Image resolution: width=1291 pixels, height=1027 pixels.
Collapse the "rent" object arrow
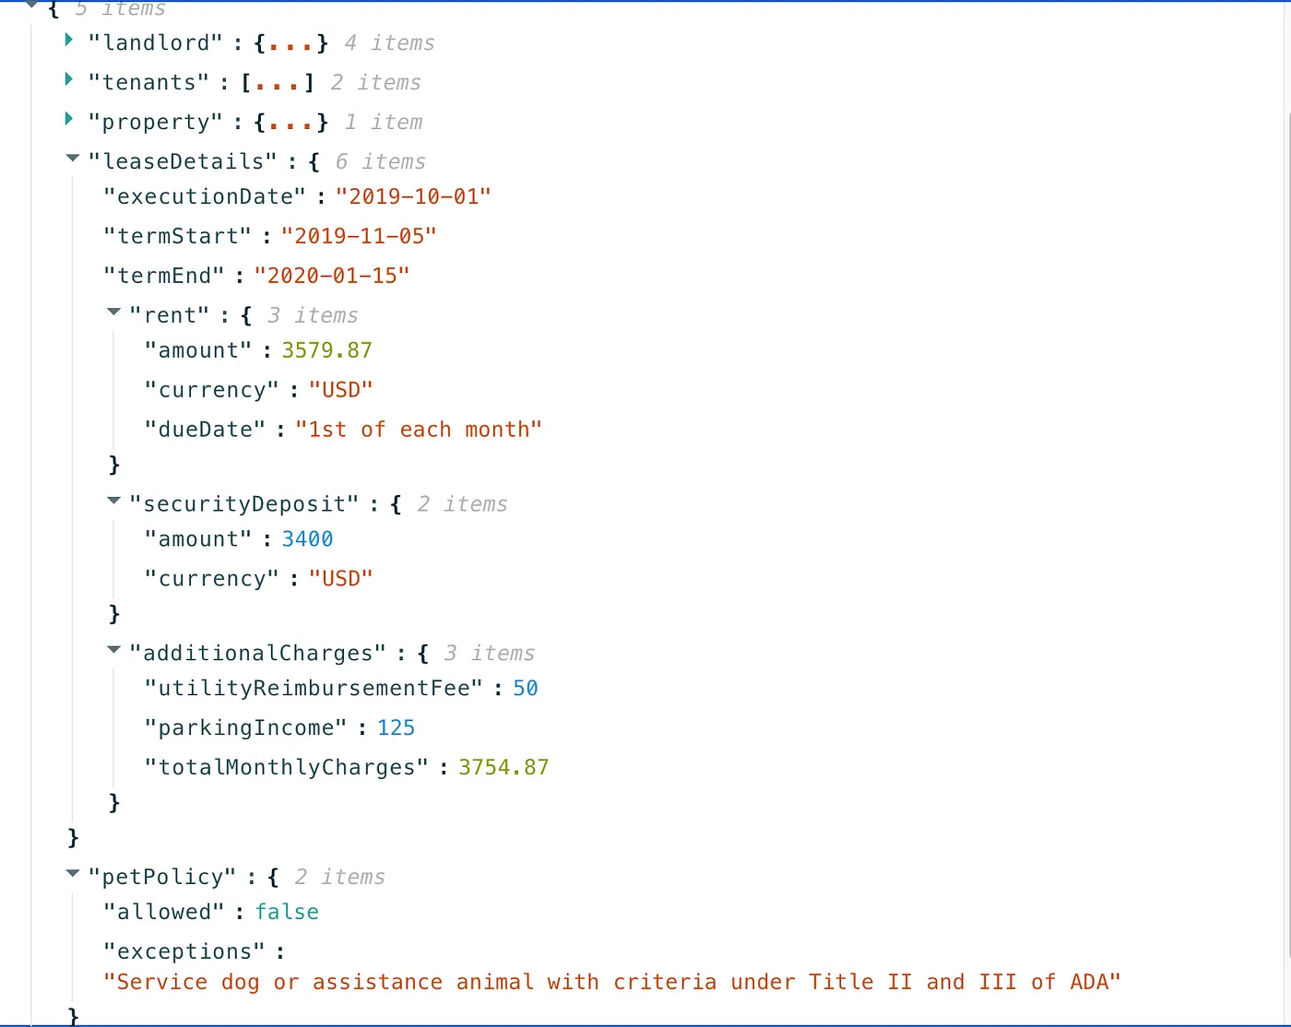(x=113, y=313)
